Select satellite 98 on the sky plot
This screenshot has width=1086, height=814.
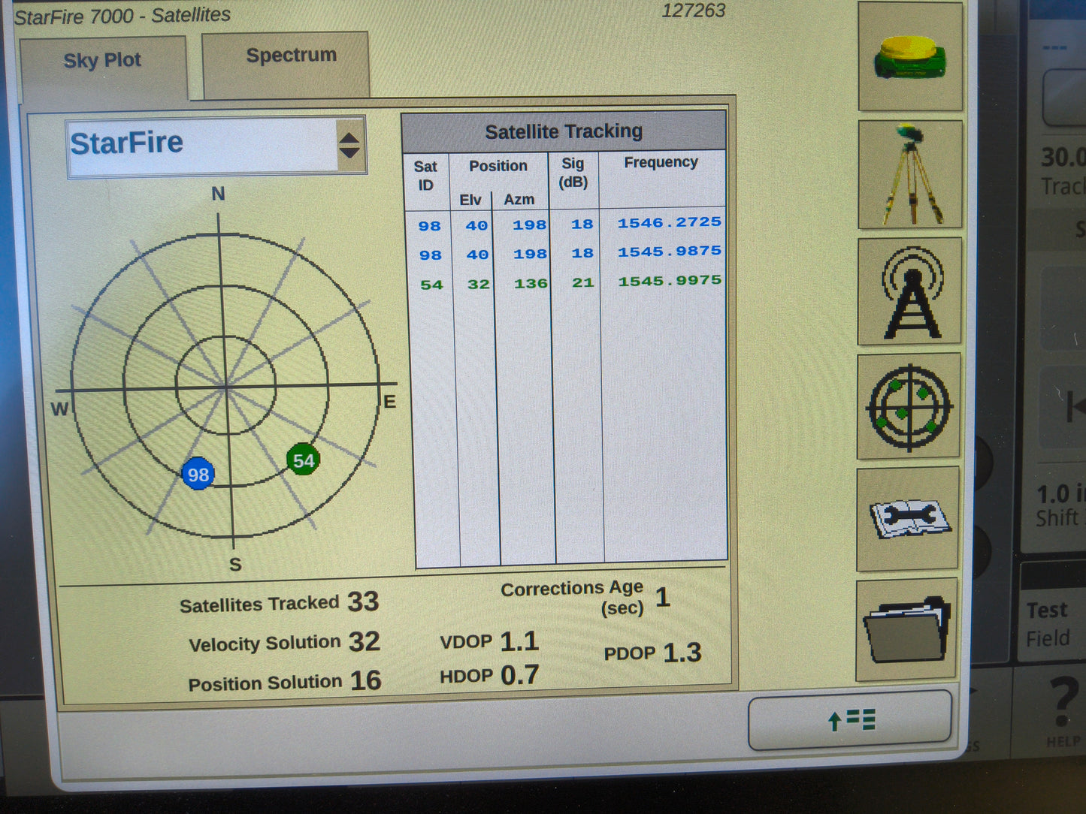(198, 474)
